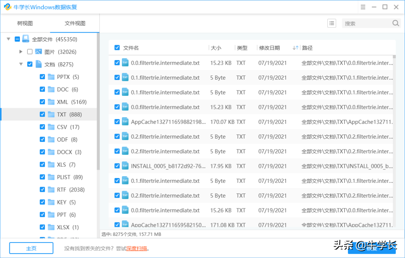Click the ODF folder icon
405x258 pixels.
pyautogui.click(x=51, y=139)
